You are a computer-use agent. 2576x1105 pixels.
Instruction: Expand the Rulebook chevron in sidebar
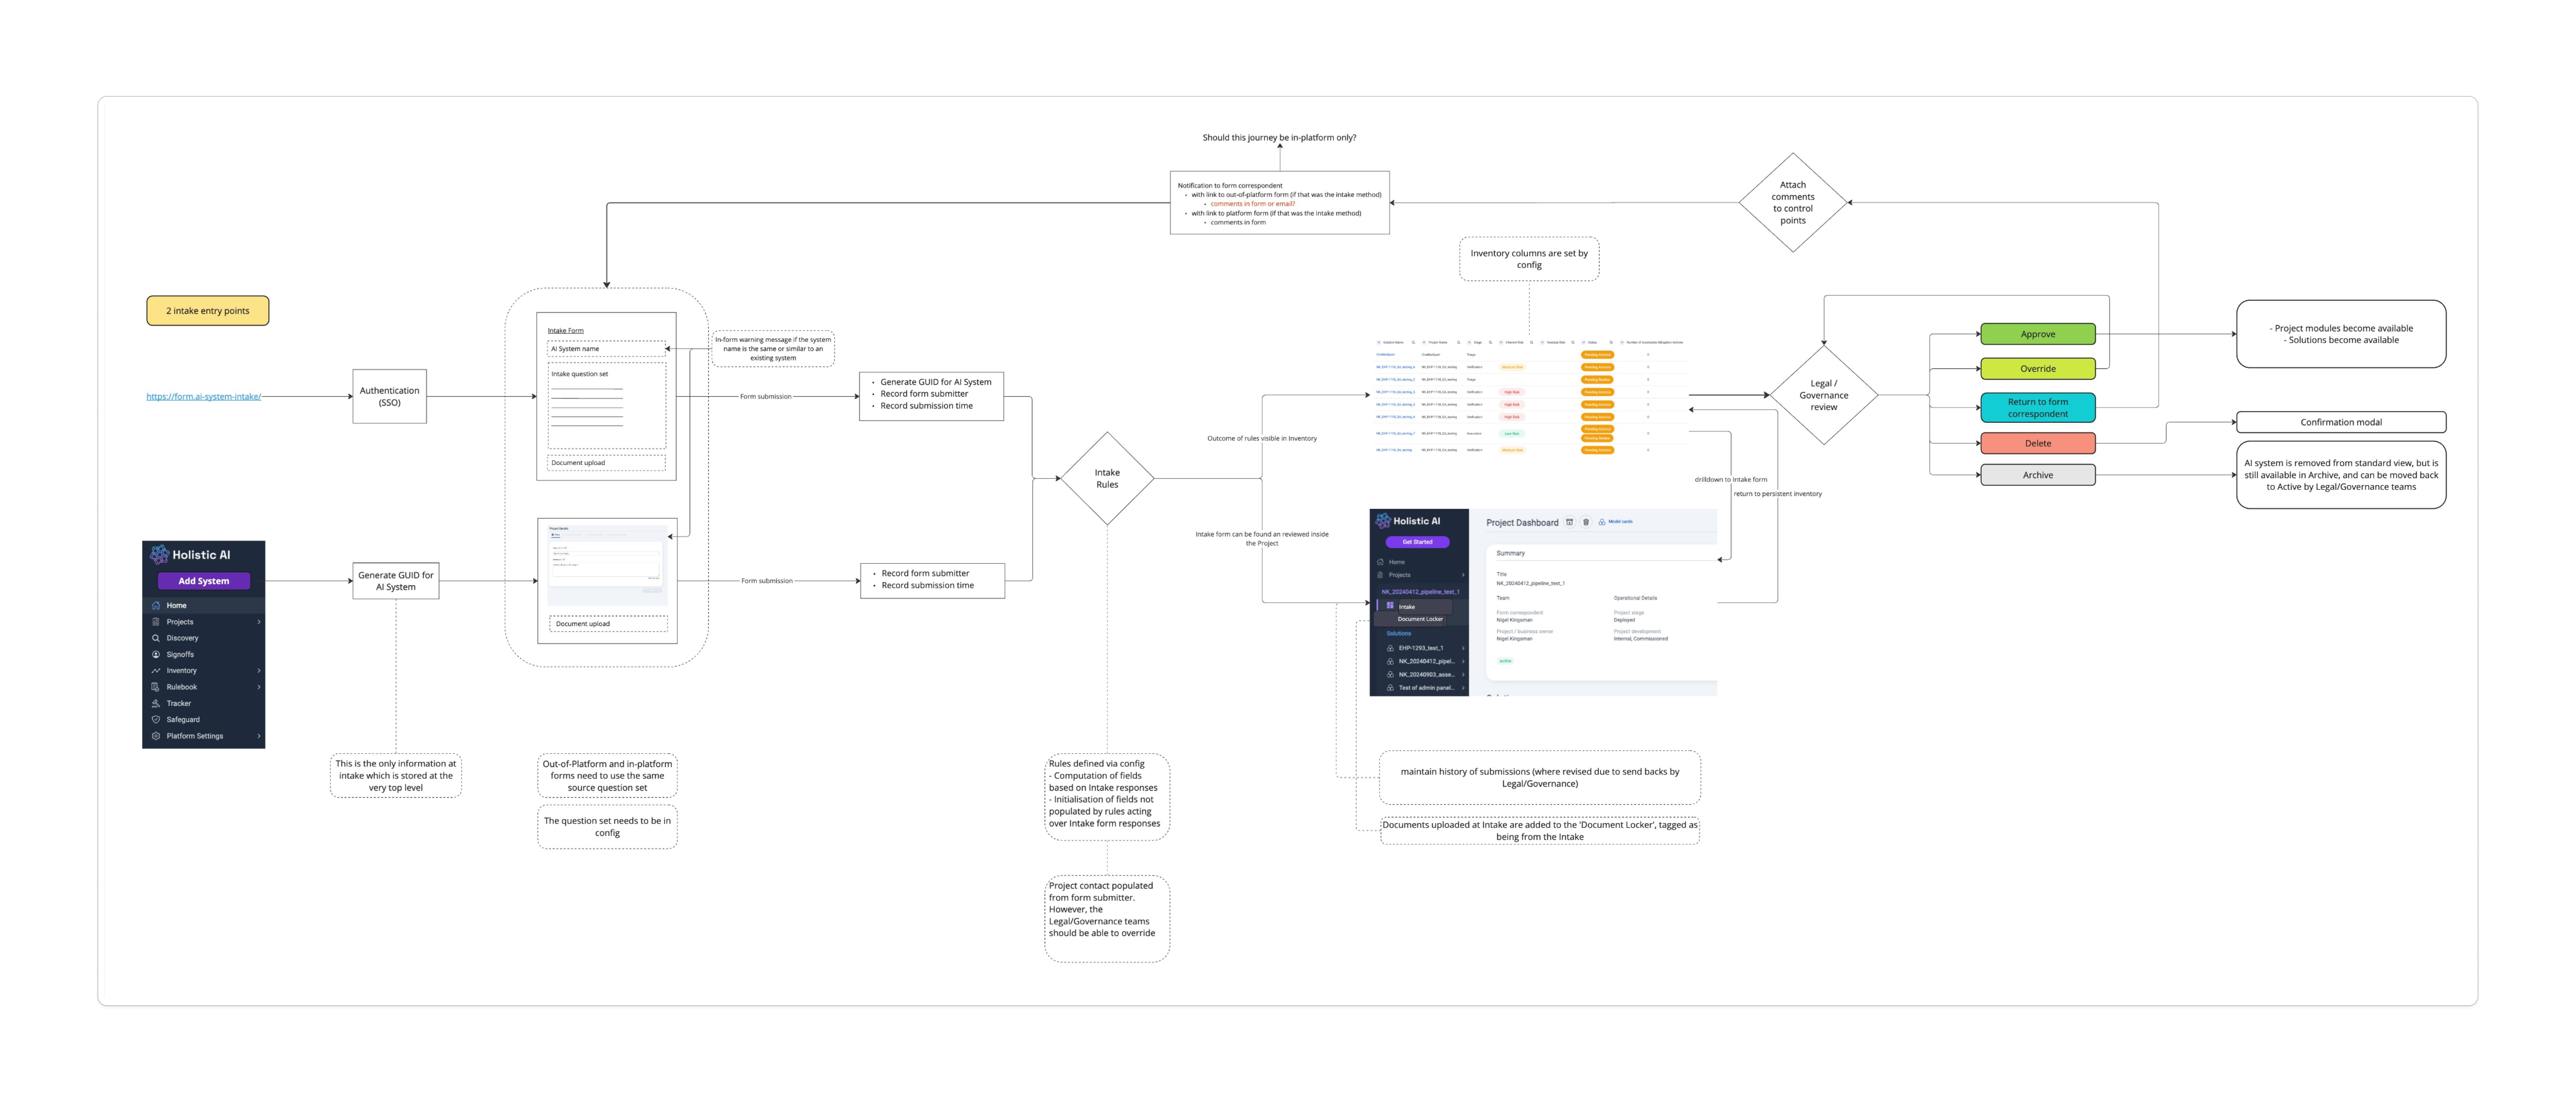pyautogui.click(x=259, y=687)
